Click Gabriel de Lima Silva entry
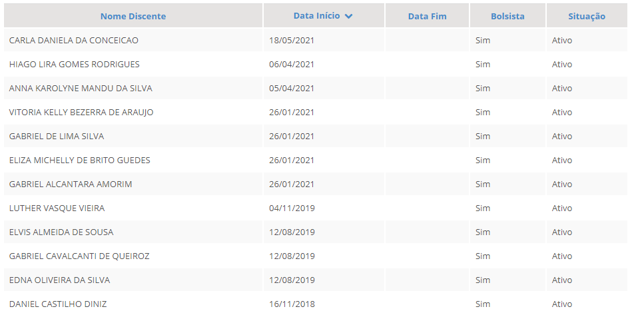 pyautogui.click(x=57, y=136)
